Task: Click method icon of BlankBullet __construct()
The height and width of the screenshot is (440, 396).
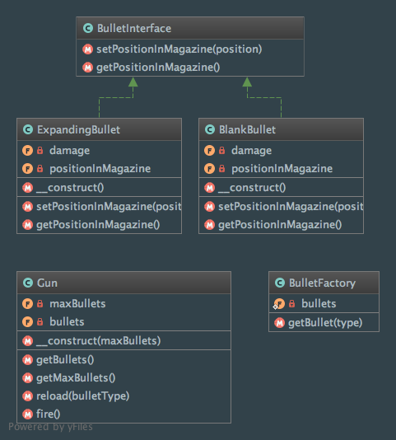Action: coord(209,187)
